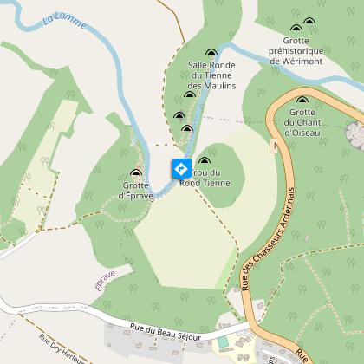Click the Trou du Rond Tienne cave icon
Screen dimensions: 364x364
(x=205, y=160)
